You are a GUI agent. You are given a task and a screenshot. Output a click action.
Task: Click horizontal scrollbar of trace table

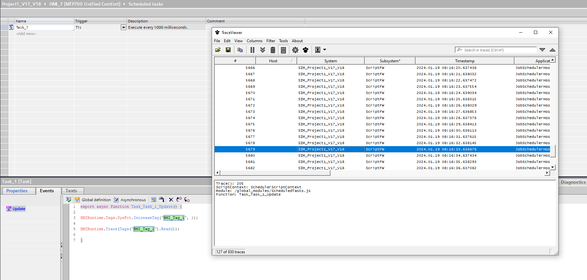[x=275, y=173]
